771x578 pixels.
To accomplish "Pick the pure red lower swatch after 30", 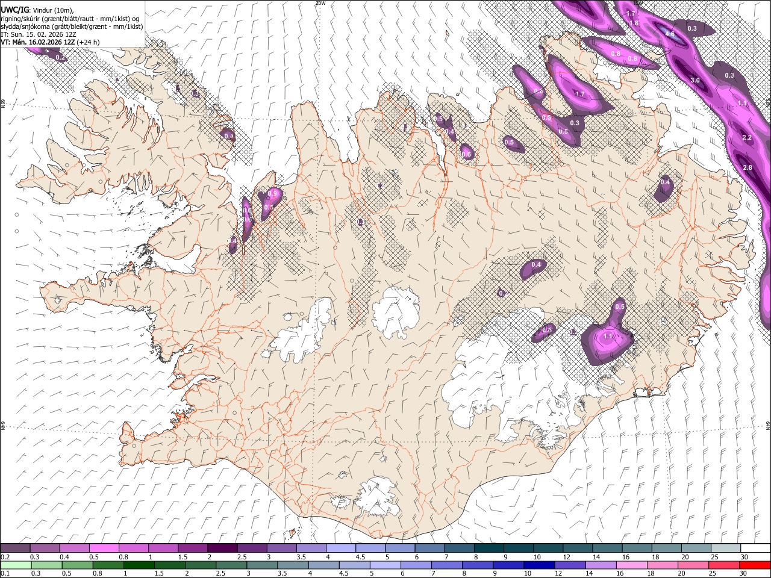I will coord(755,565).
